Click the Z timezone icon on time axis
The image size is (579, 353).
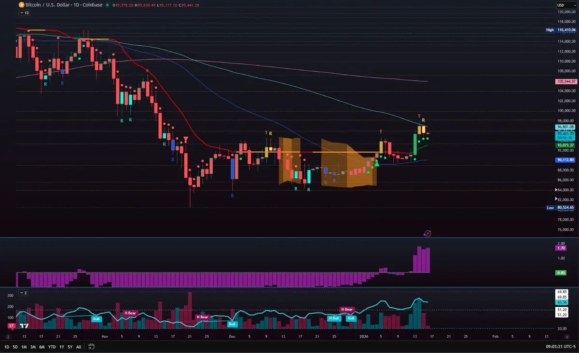8,338
